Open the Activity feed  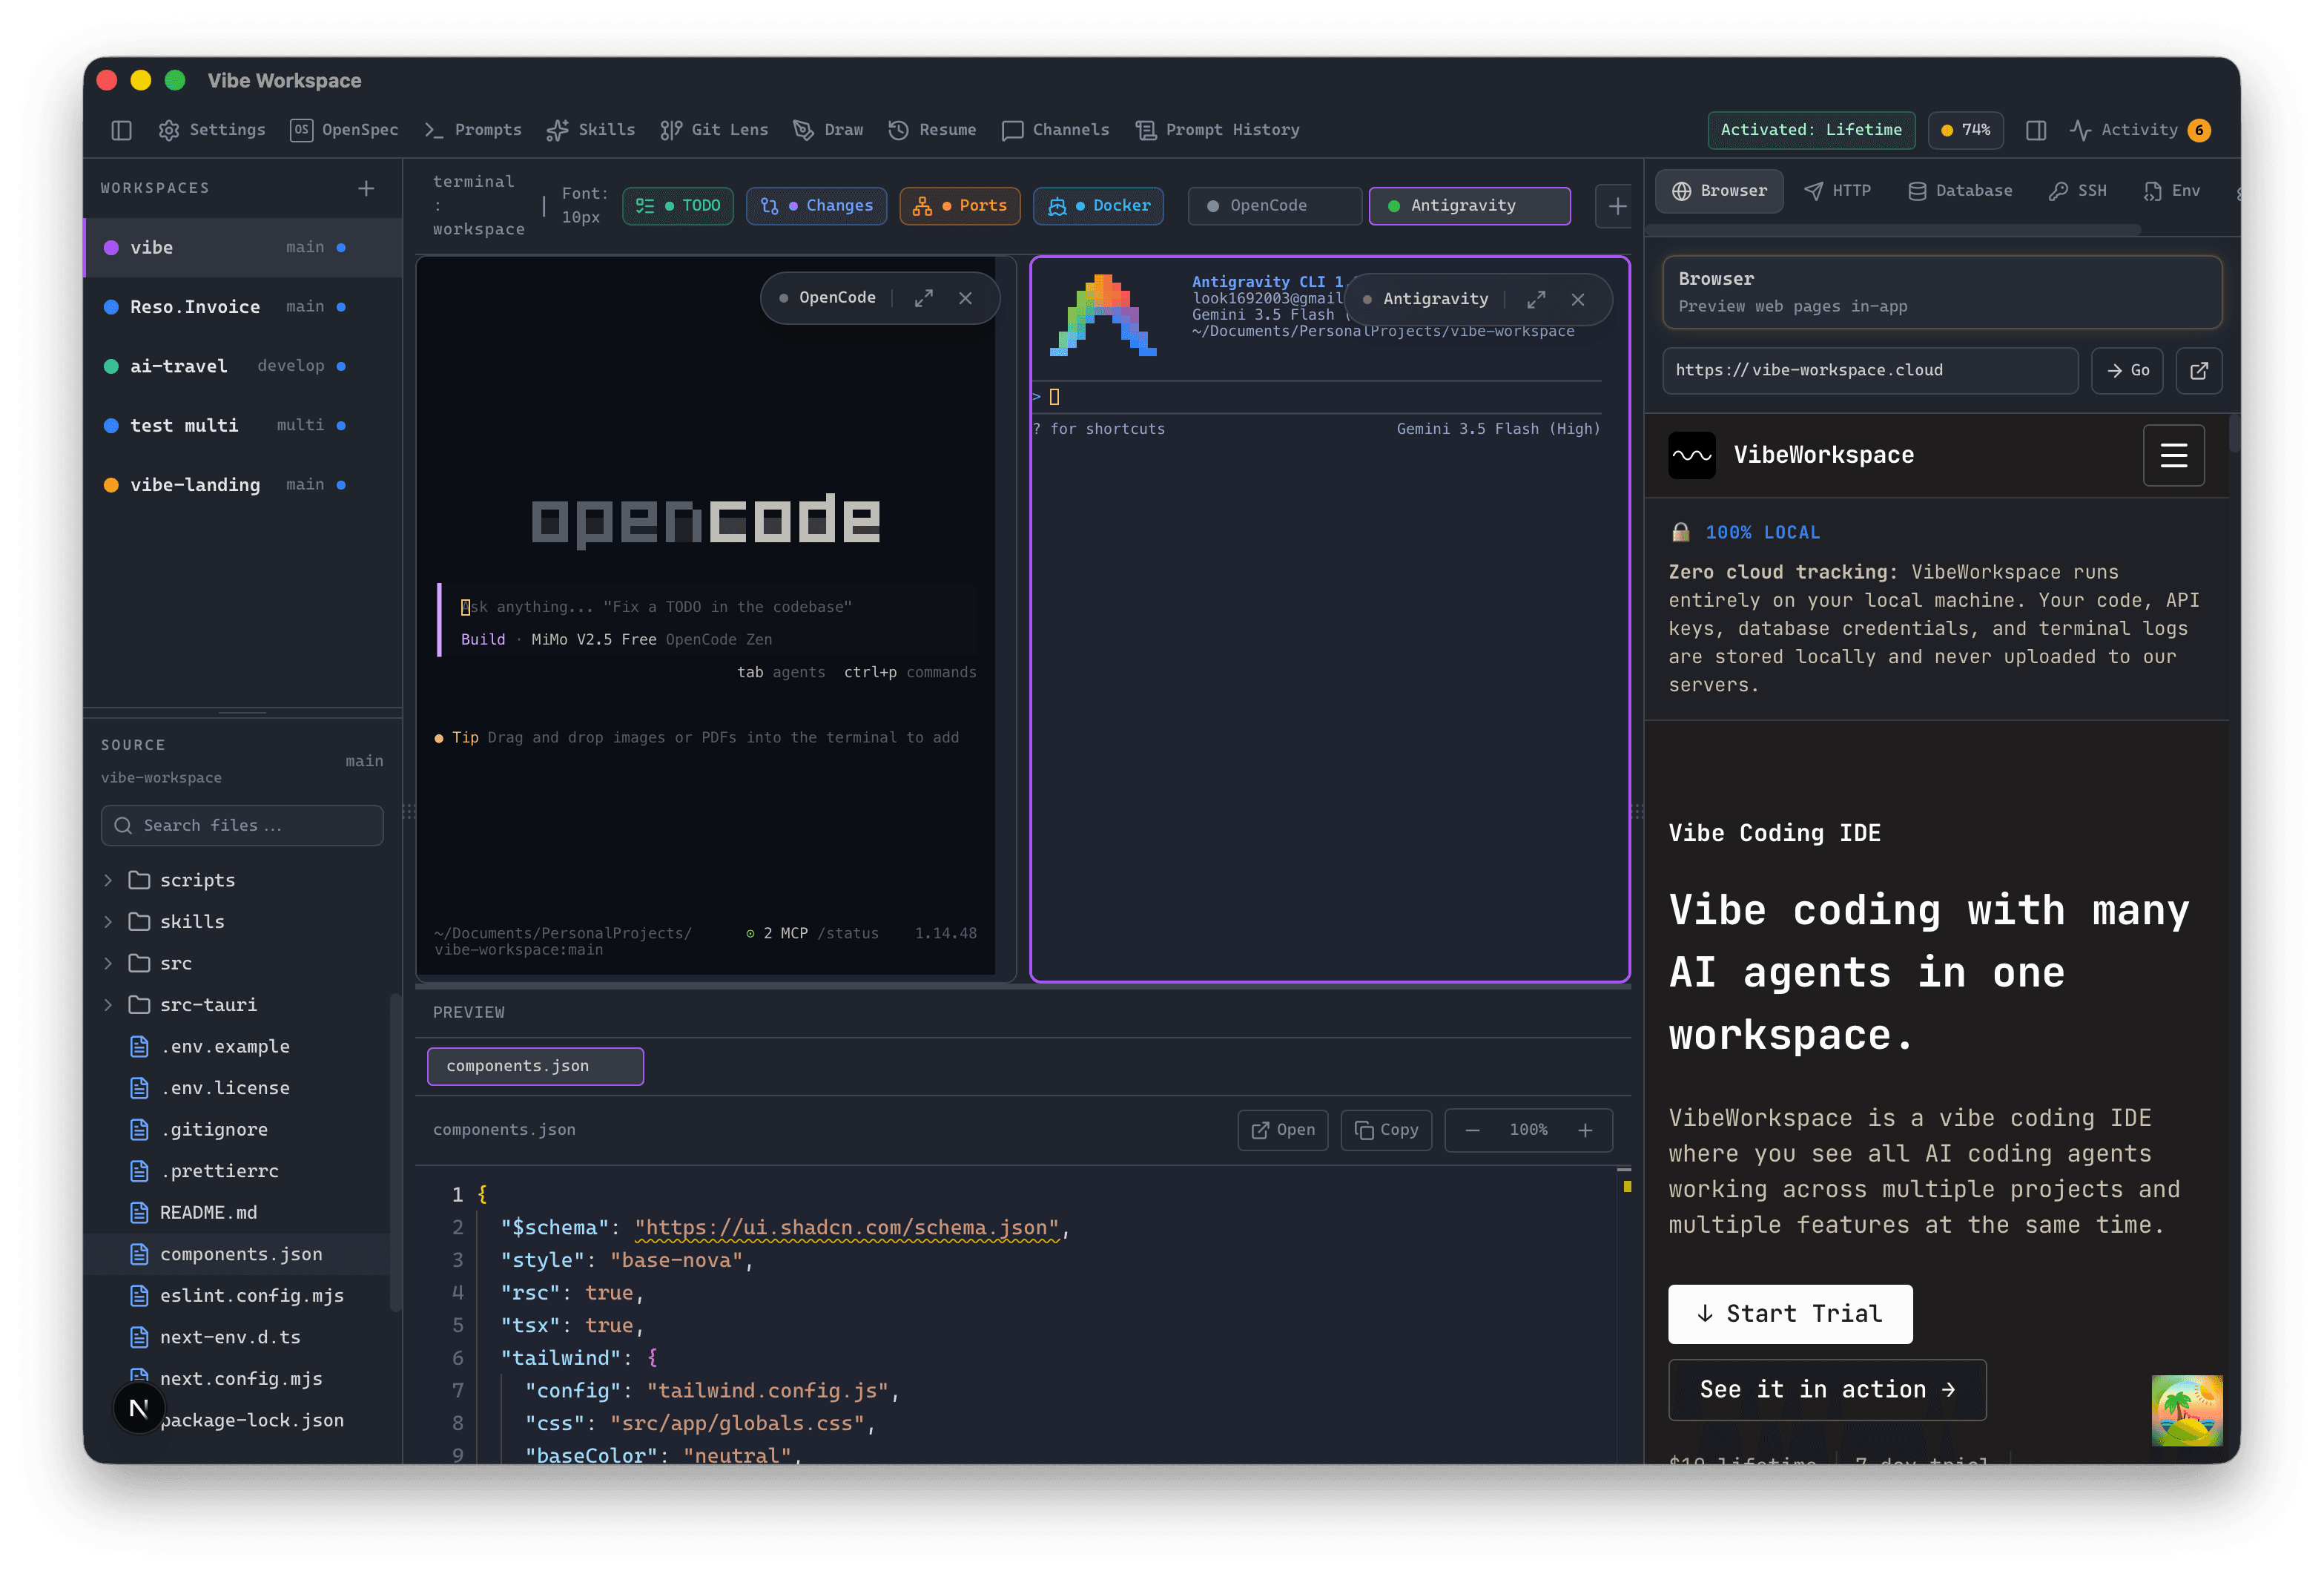tap(2140, 130)
